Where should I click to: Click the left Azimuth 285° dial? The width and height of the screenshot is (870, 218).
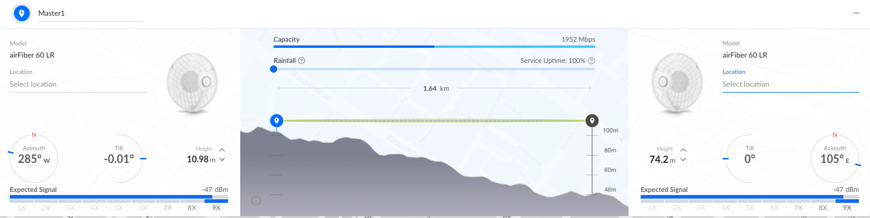[34, 159]
